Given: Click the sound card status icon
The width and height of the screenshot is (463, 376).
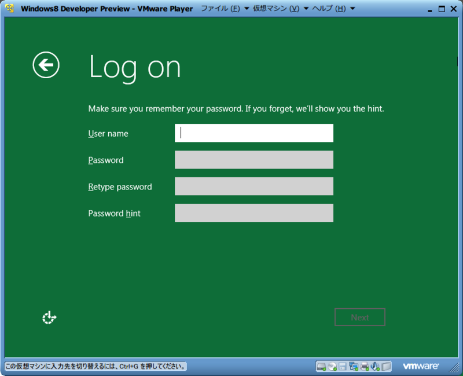Looking at the screenshot, I should (375, 367).
